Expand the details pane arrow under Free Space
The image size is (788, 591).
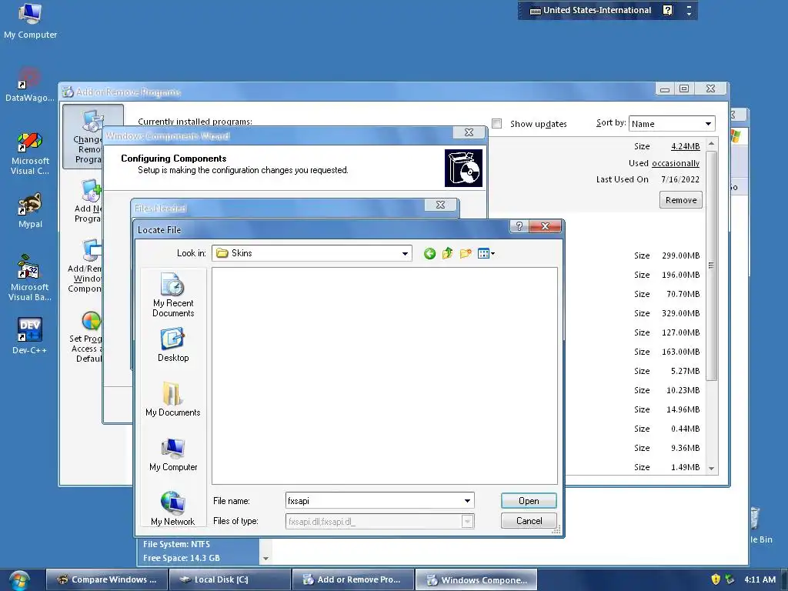coord(265,558)
